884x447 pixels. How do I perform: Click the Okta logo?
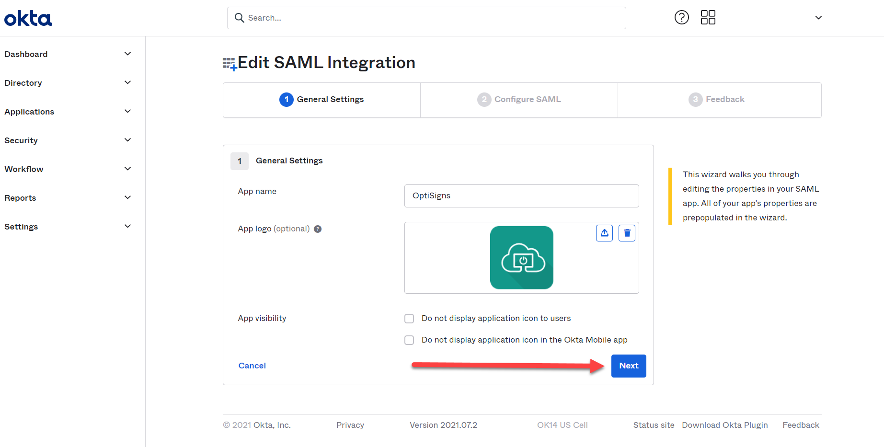pos(28,18)
